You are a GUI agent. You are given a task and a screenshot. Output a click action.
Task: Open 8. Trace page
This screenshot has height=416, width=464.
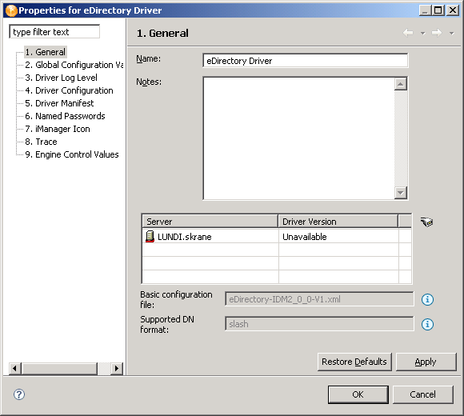(41, 142)
